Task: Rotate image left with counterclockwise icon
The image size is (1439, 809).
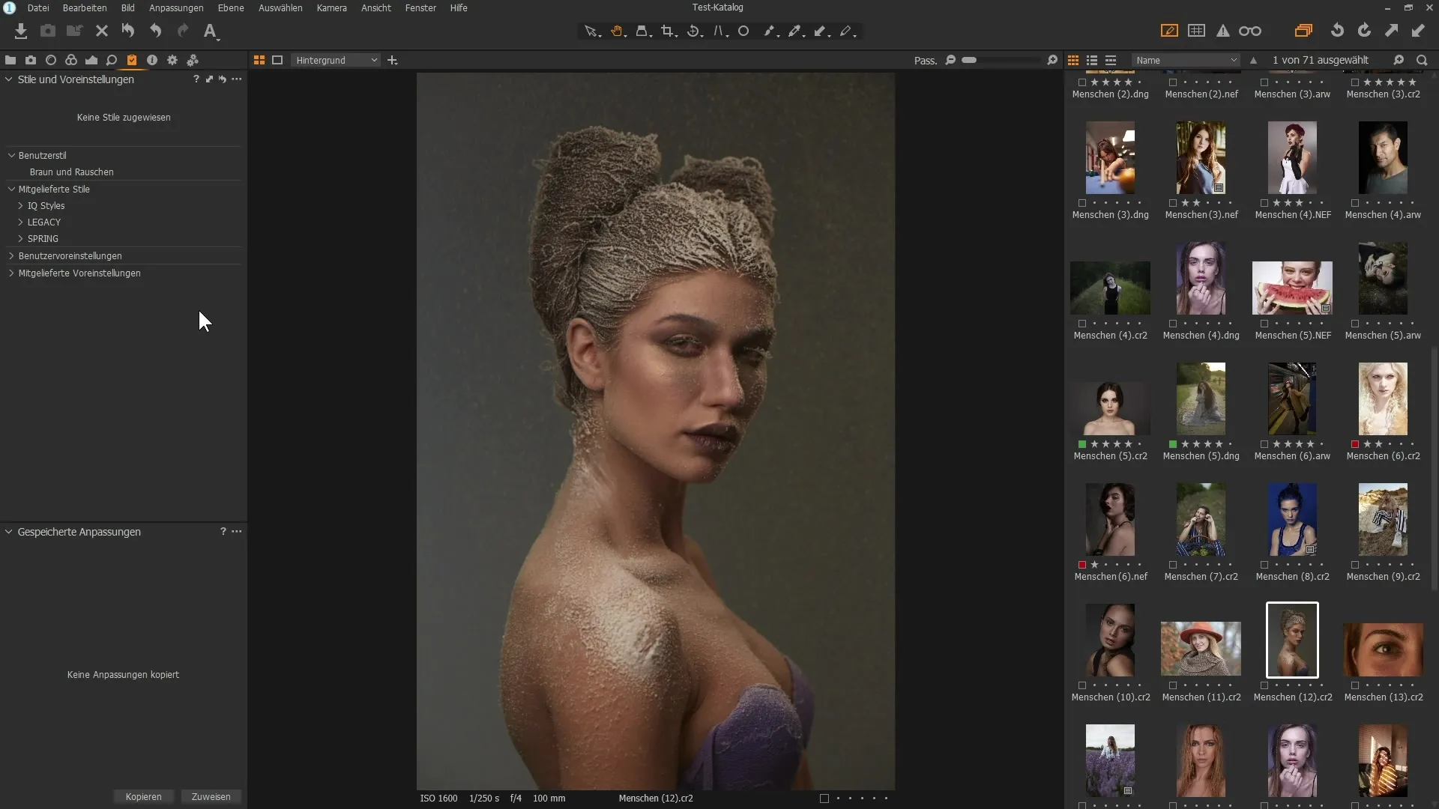Action: [1337, 31]
